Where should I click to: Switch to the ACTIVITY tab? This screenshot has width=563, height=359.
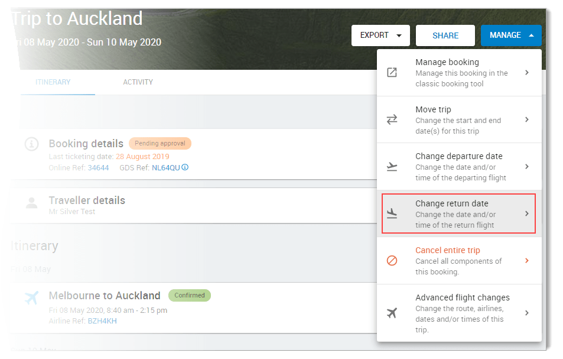coord(138,82)
